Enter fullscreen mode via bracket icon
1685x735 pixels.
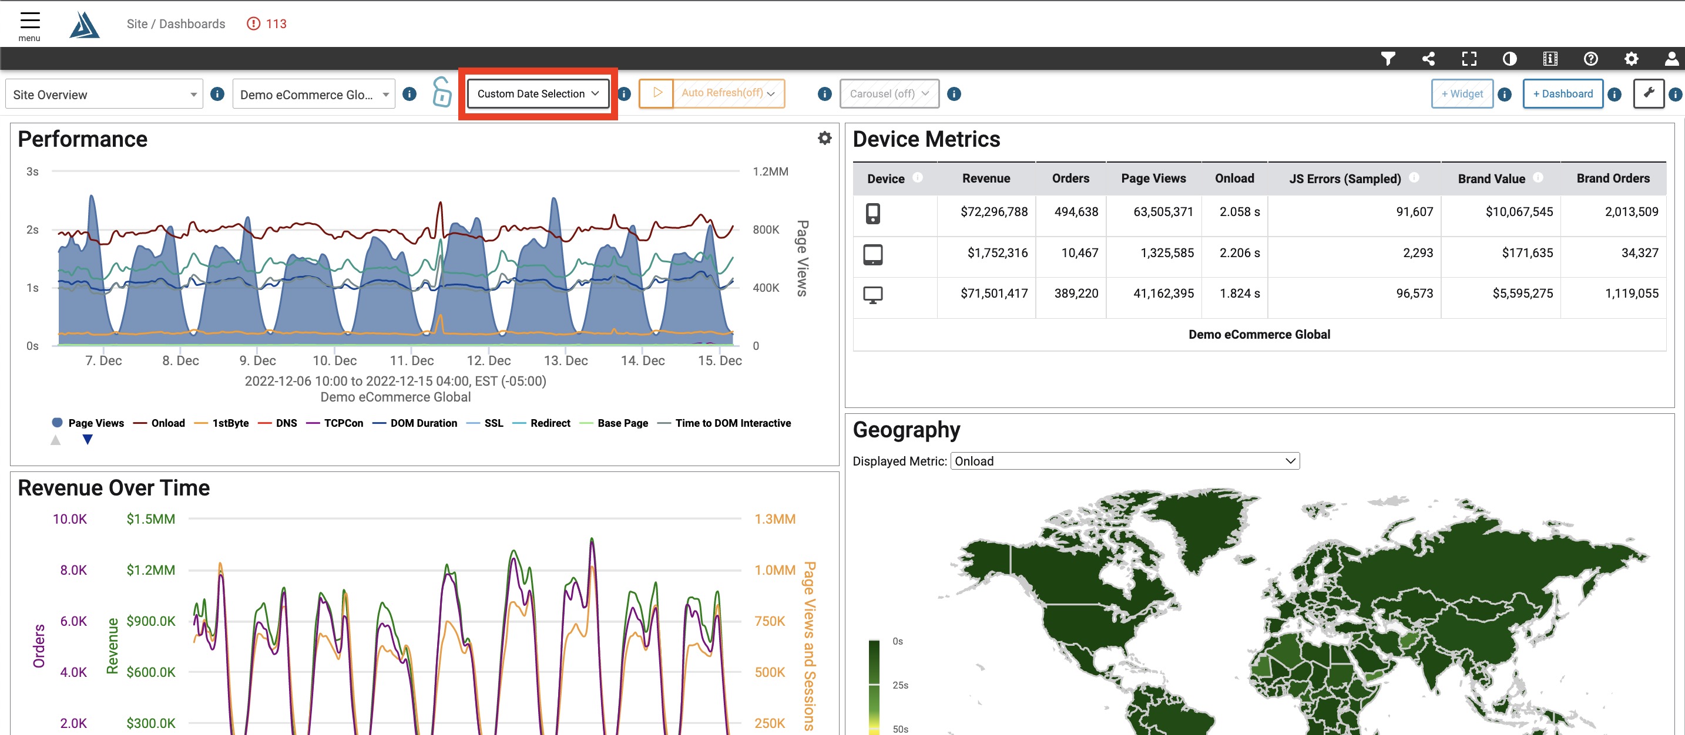1468,59
